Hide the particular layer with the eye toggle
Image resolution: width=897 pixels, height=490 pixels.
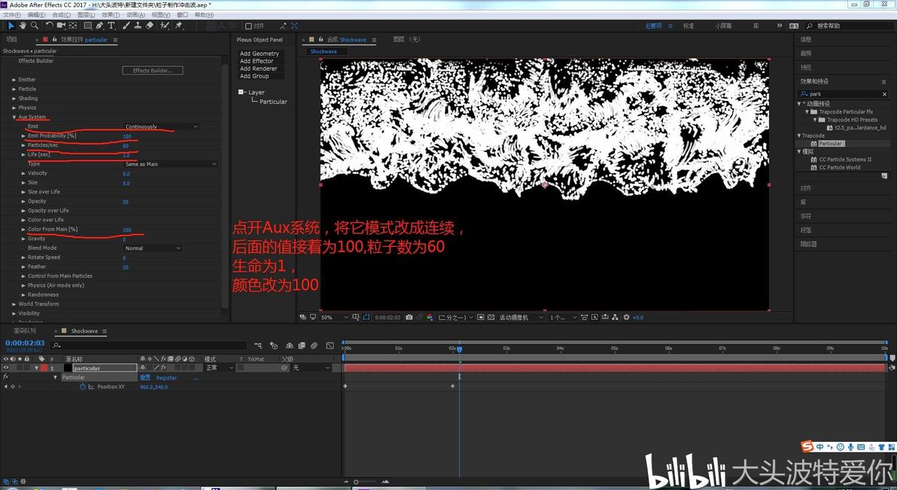pyautogui.click(x=6, y=367)
